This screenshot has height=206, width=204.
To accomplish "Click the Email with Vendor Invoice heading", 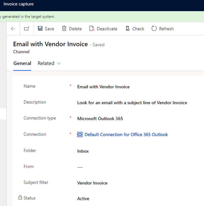I will pyautogui.click(x=50, y=44).
